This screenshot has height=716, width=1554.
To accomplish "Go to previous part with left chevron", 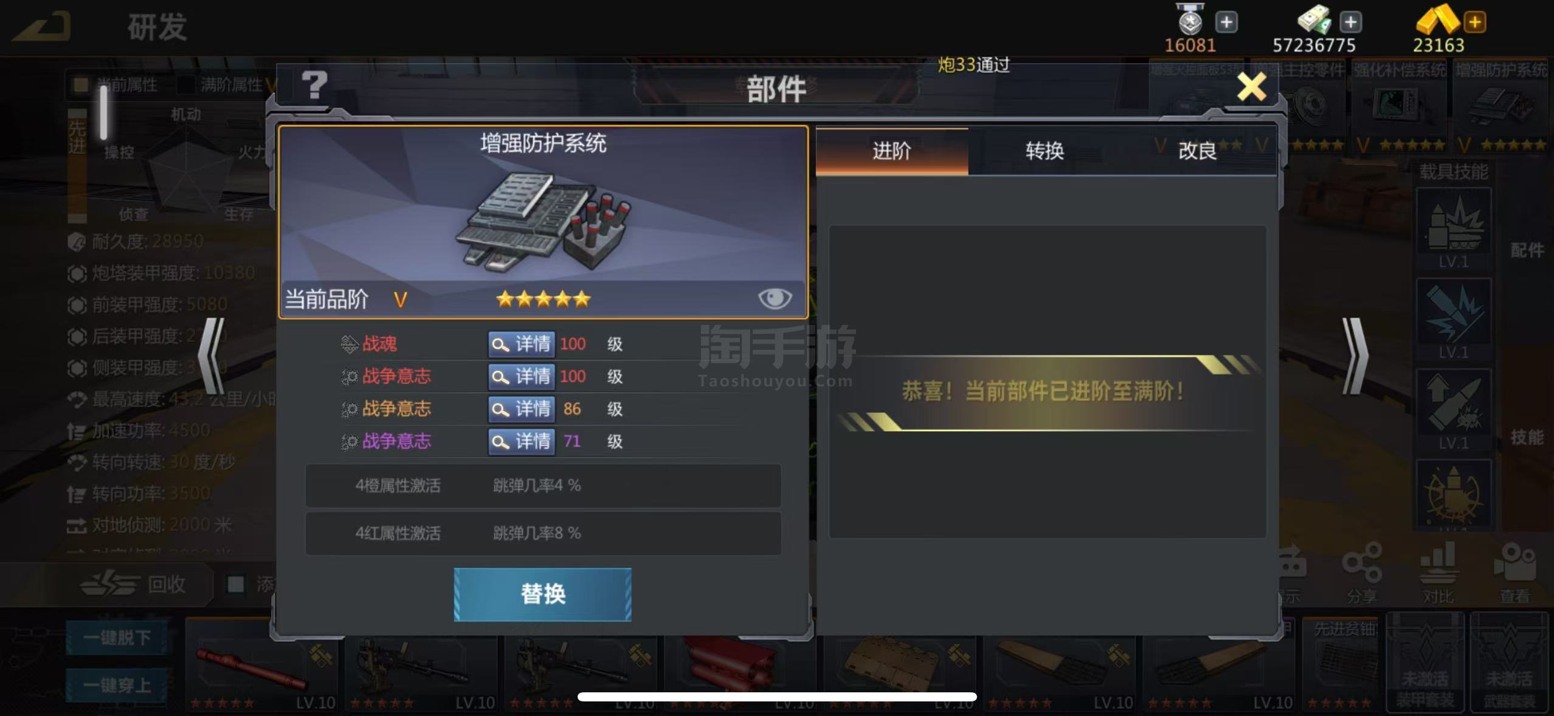I will (212, 356).
